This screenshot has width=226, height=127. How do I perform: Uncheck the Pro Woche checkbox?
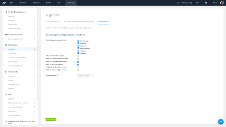[x=78, y=43]
